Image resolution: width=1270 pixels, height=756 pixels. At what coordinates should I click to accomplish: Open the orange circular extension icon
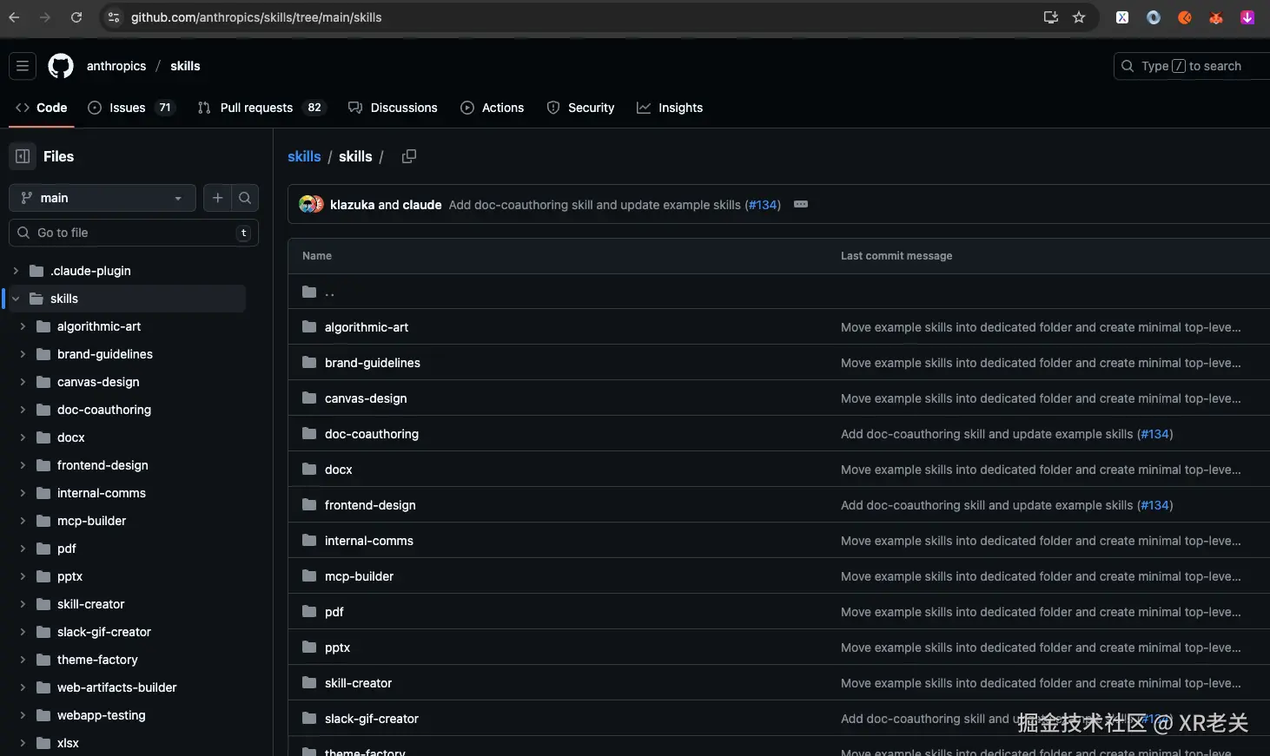coord(1185,17)
